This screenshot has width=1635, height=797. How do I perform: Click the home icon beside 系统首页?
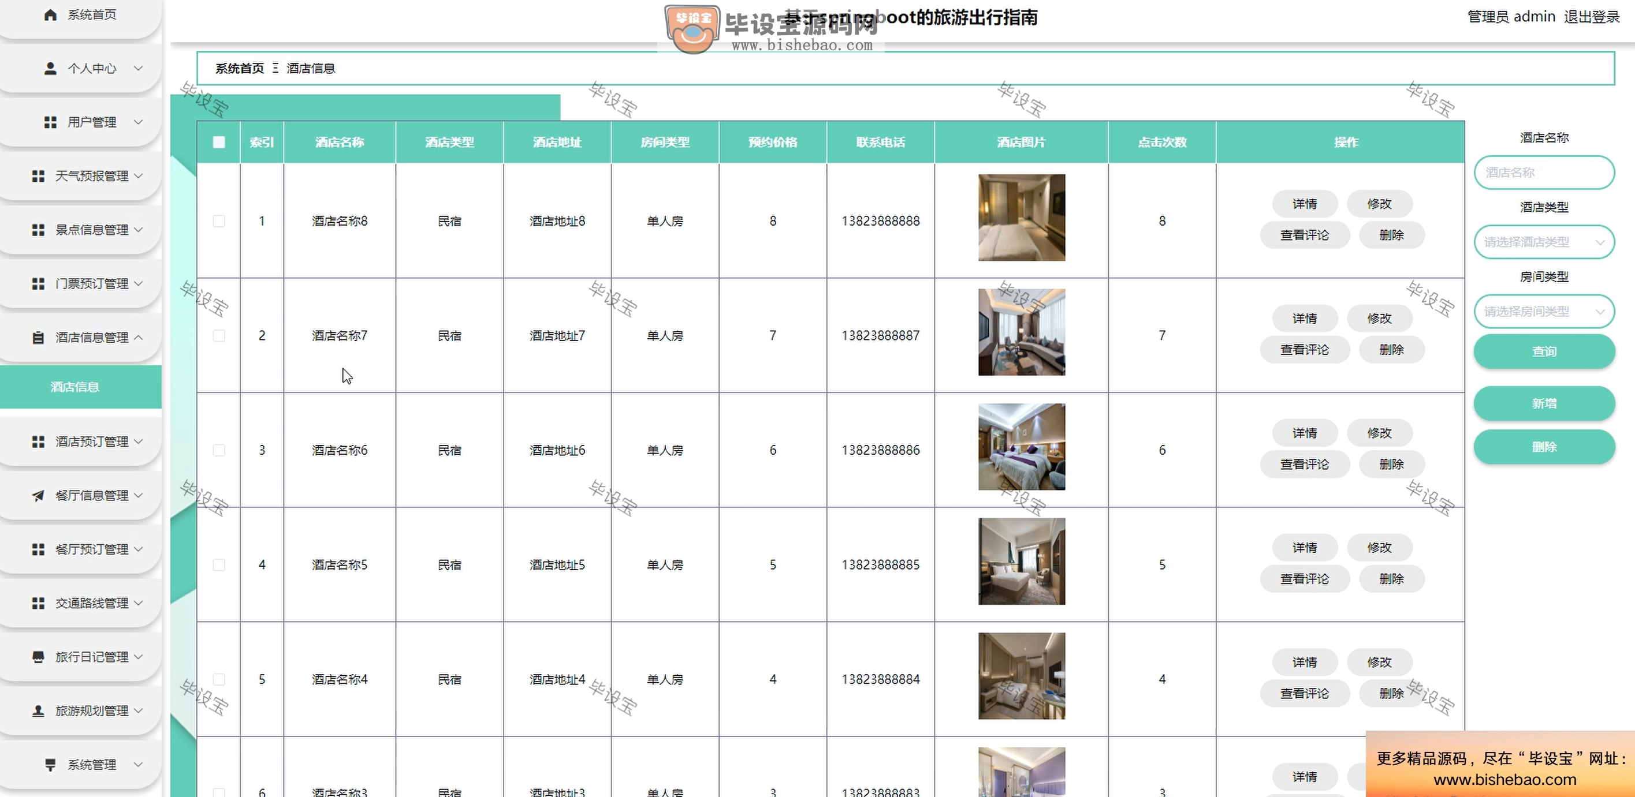[x=51, y=14]
